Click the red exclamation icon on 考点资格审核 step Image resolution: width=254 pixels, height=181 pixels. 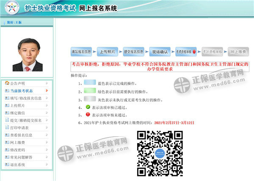[194, 51]
